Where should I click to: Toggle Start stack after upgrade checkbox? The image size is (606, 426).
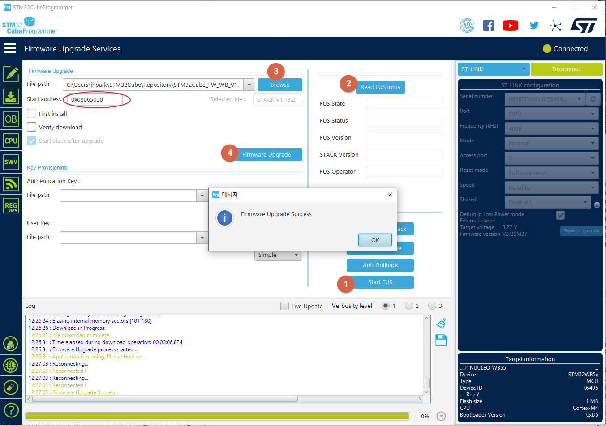pos(31,141)
